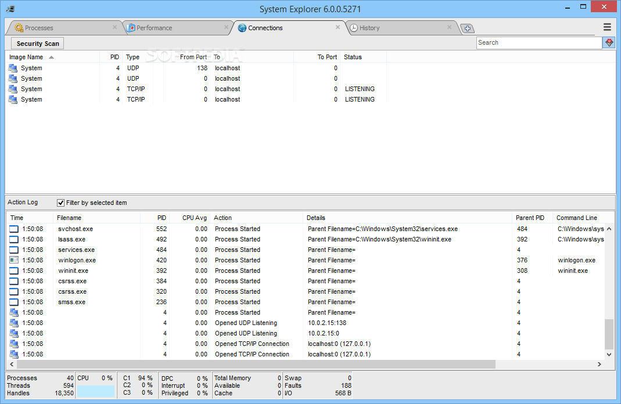
Task: Click the C1 94 % status entry
Action: point(138,378)
